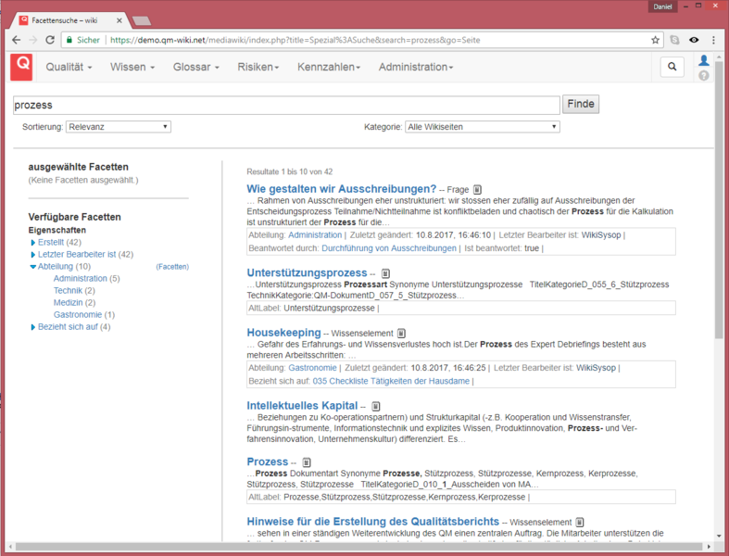Open the Qualität menu

coord(69,67)
